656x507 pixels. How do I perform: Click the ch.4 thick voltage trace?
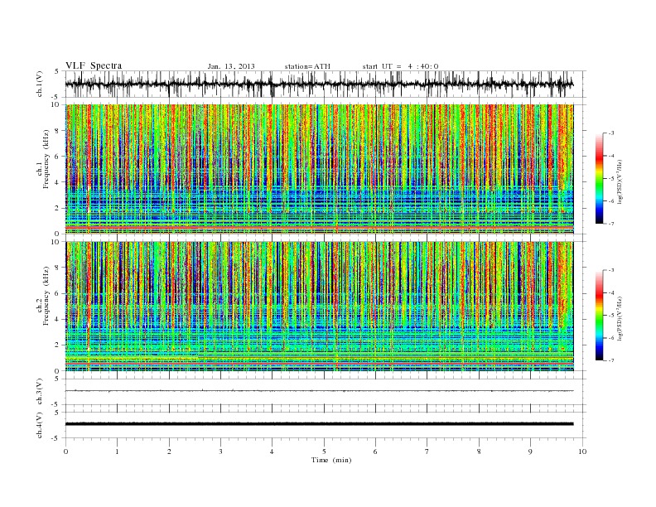[320, 424]
